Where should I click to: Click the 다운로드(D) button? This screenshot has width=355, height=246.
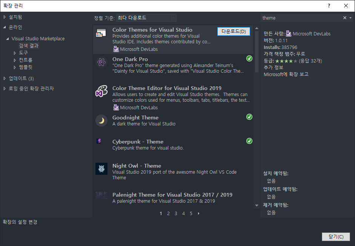pyautogui.click(x=234, y=31)
